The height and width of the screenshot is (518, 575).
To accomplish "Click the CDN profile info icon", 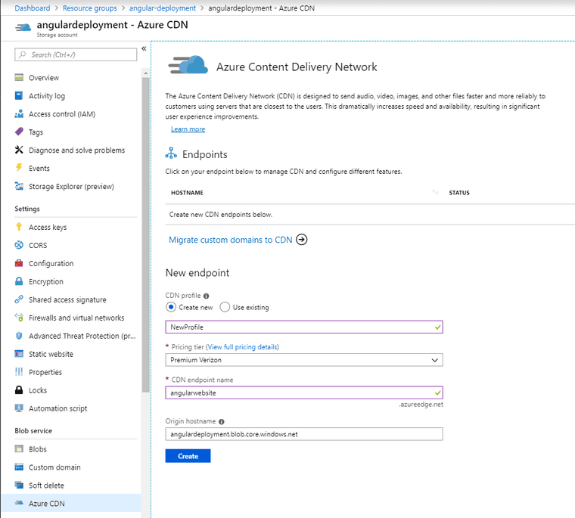I will pyautogui.click(x=207, y=296).
